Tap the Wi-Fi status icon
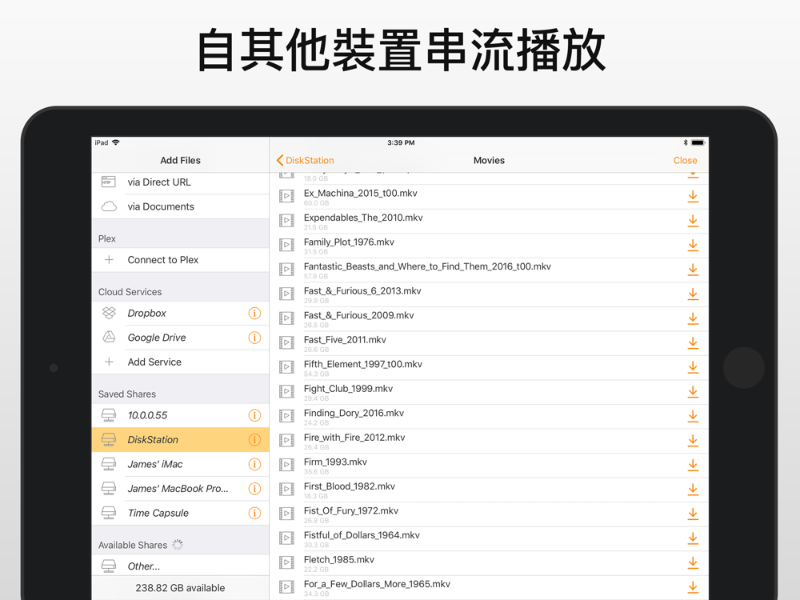This screenshot has height=600, width=800. pos(116,142)
